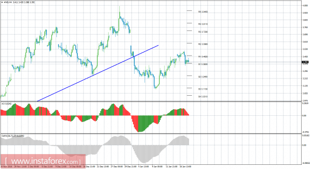
Task: Click the 4 Jan 13:00 time axis label
Action: tap(144, 167)
